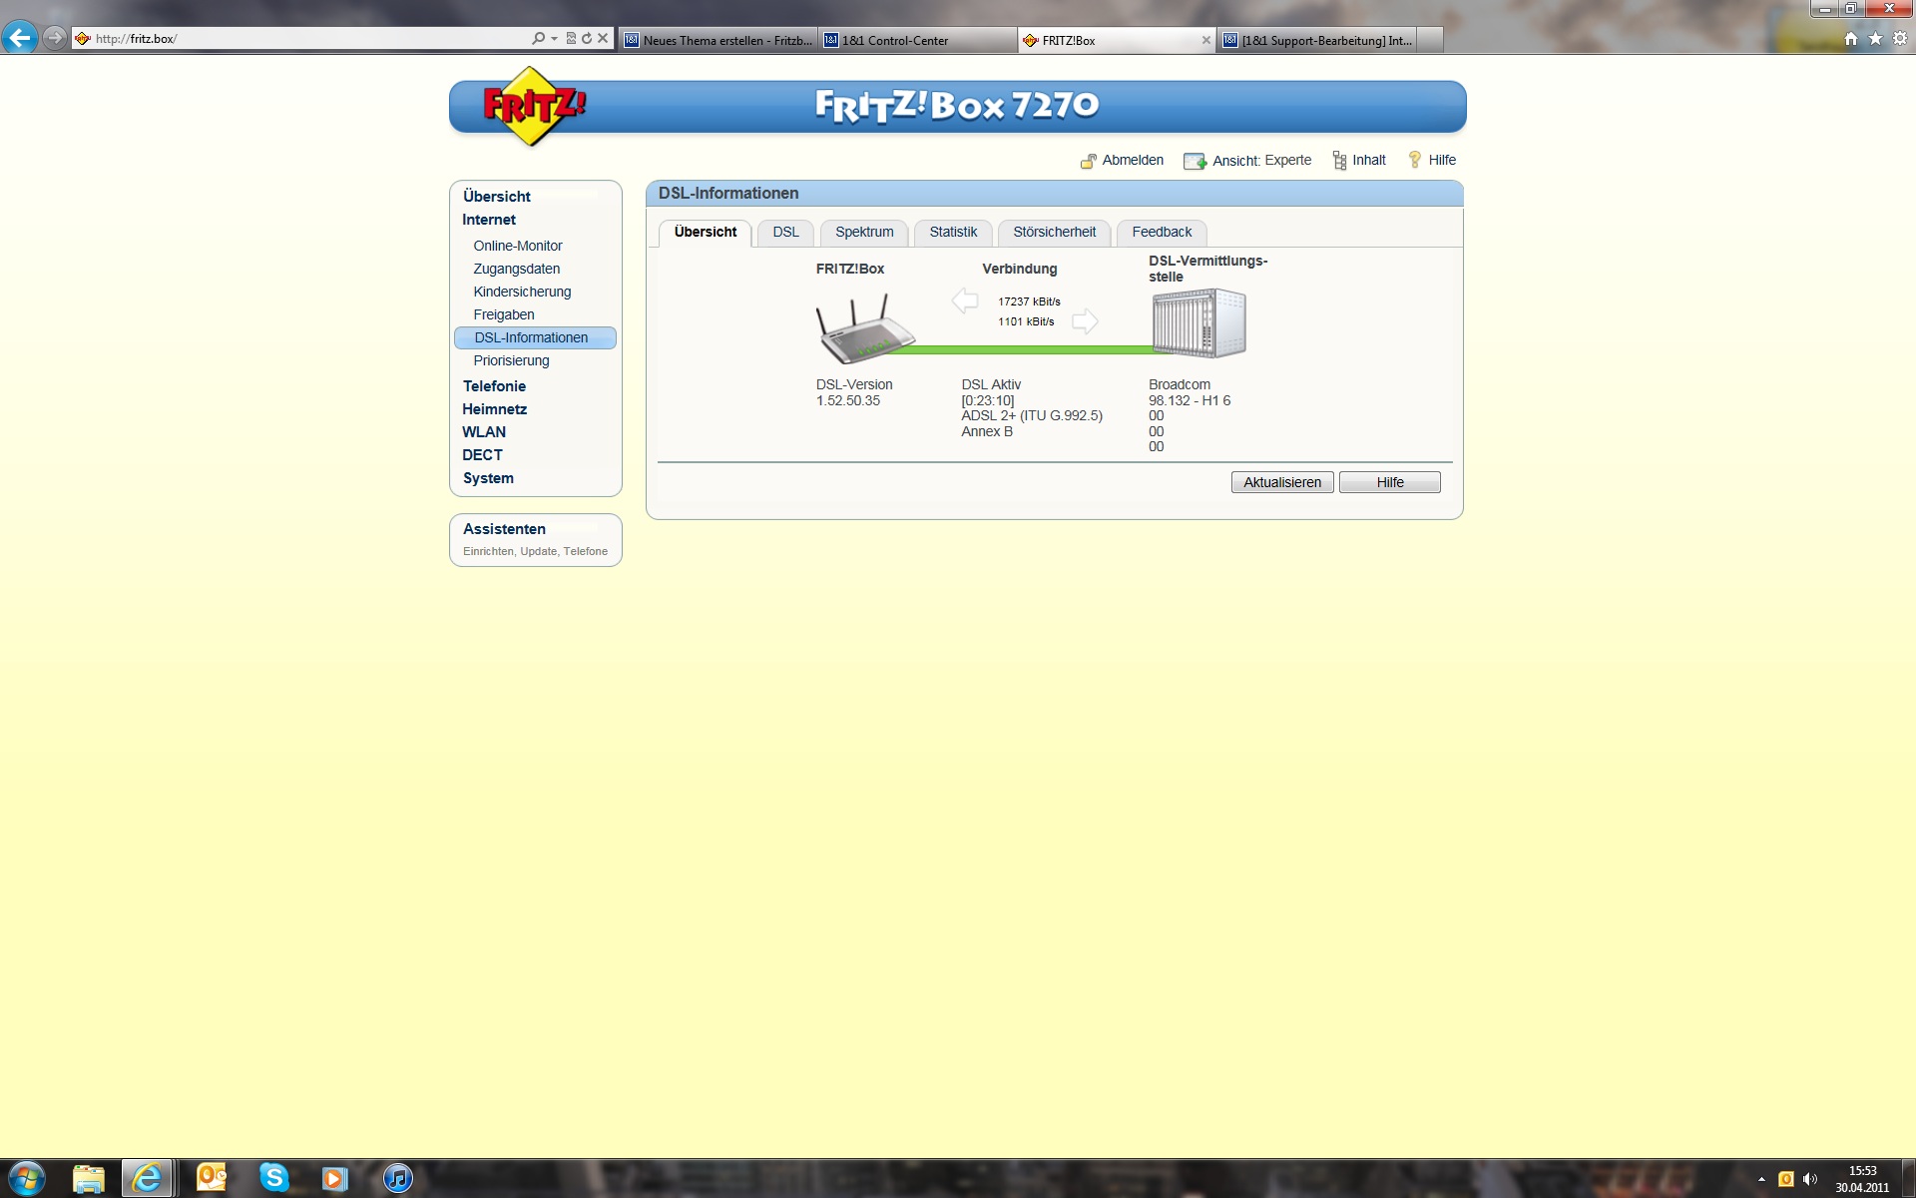Click the Ansicht Experte view icon
Screen dimensions: 1916x1198
pos(1195,161)
